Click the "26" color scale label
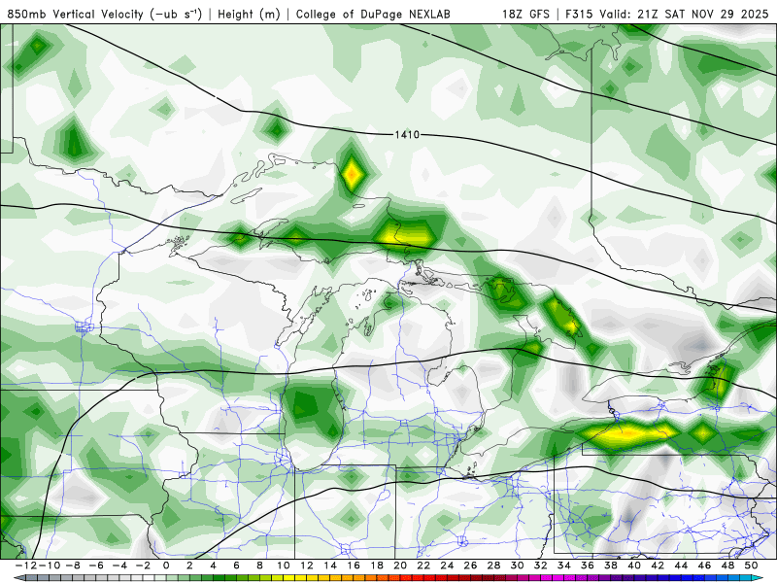 [x=471, y=566]
